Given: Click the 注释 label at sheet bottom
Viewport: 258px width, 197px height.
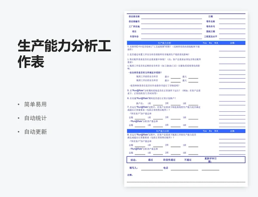Looking at the screenshot, I should 130,175.
